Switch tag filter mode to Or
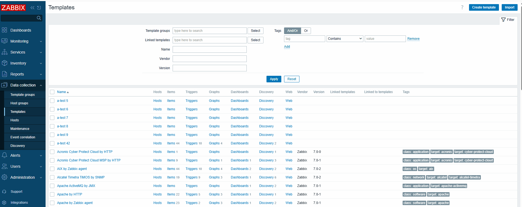Viewport: 522px width, 207px height. point(306,31)
